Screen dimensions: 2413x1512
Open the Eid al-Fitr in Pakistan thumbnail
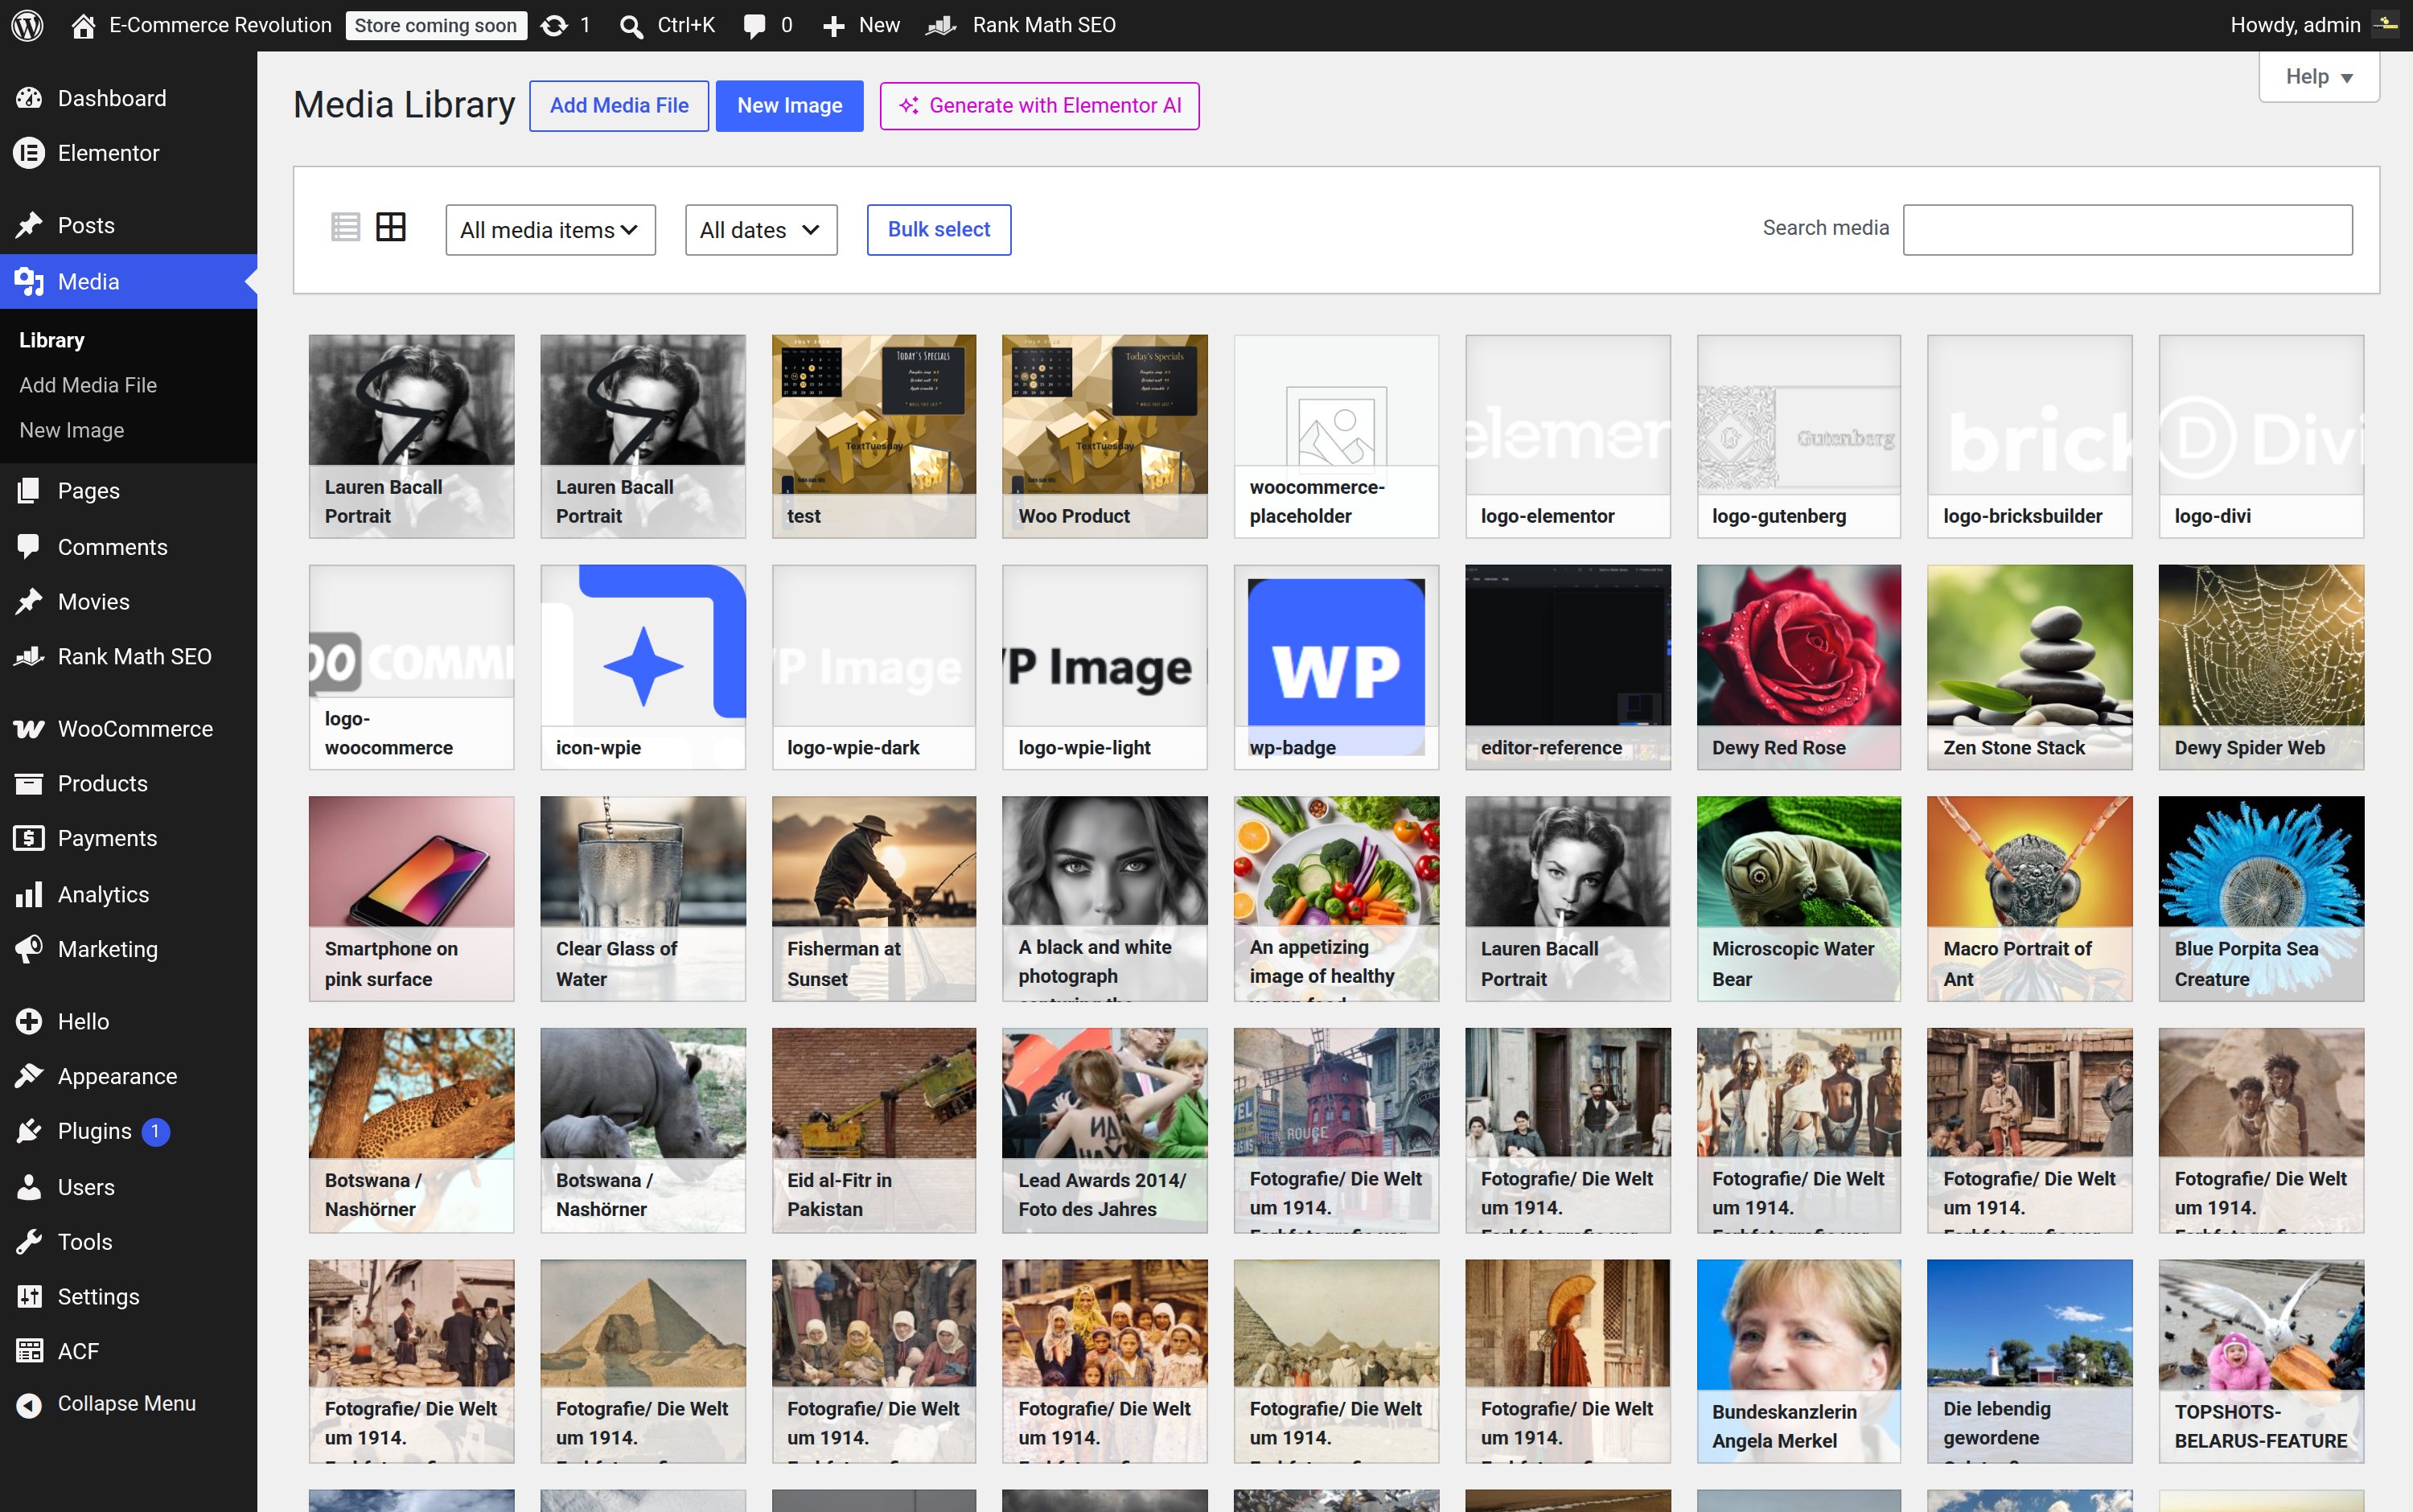point(874,1130)
